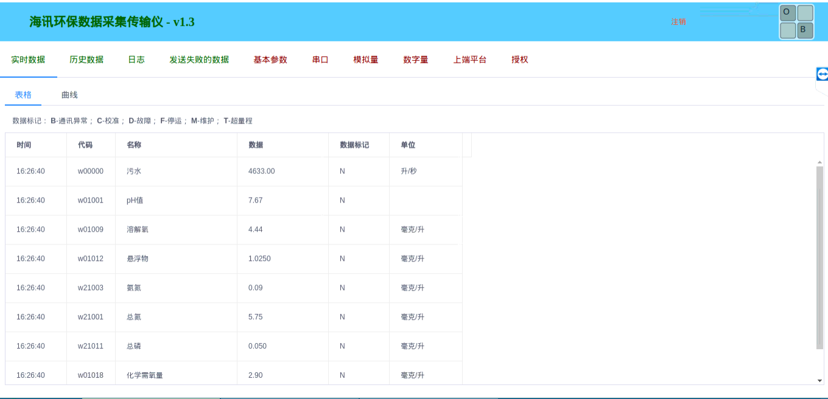The image size is (828, 399).
Task: Click the 代码 column header
Action: 91,145
